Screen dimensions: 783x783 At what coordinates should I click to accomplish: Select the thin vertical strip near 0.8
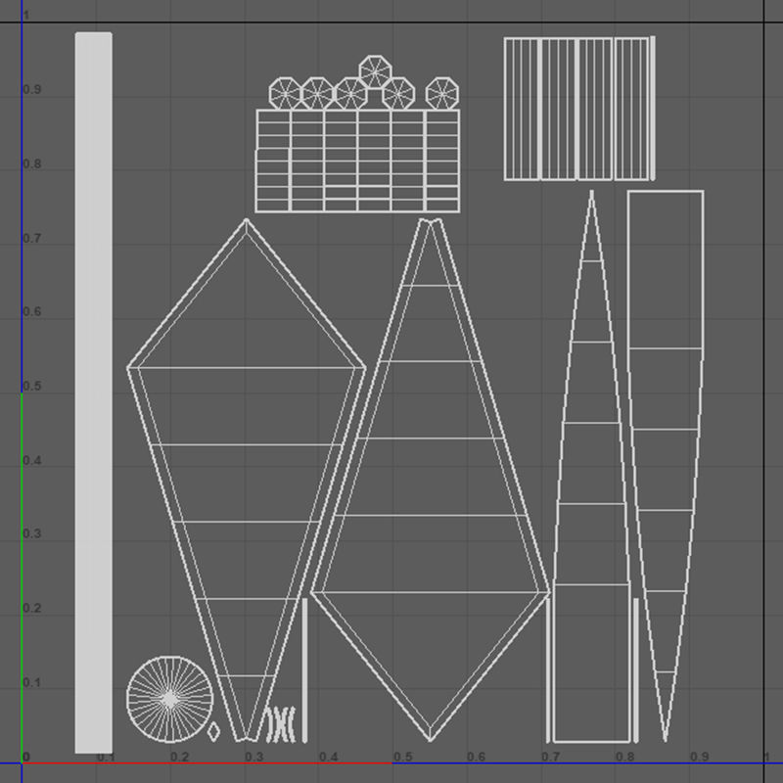pos(635,670)
